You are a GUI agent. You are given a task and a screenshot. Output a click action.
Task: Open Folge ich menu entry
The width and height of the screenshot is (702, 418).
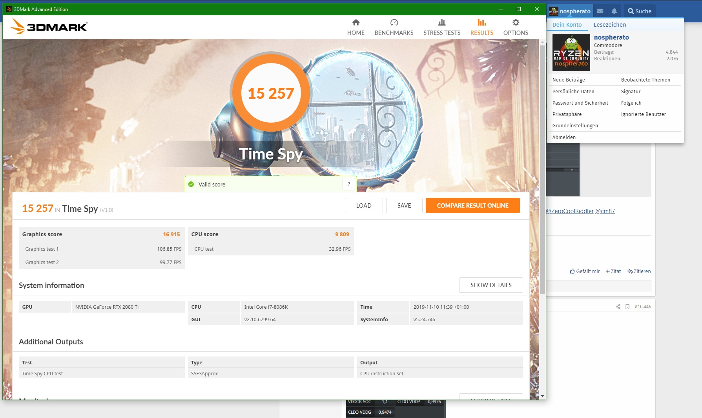pos(631,103)
